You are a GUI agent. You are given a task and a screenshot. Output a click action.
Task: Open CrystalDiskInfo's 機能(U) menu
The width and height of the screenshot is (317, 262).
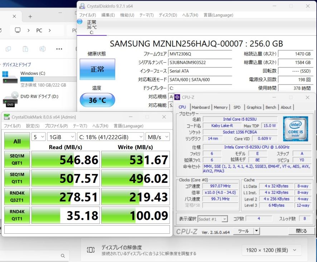tap(127, 15)
